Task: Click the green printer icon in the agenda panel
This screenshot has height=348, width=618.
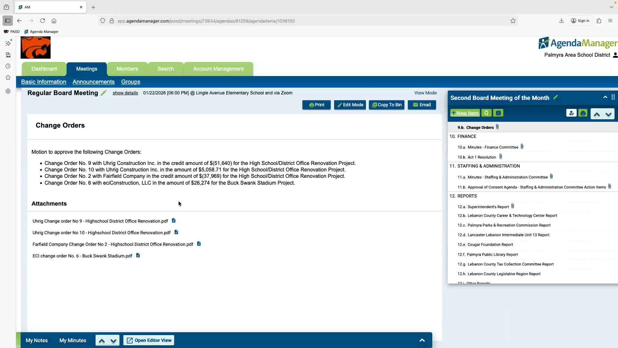Action: pos(583,113)
